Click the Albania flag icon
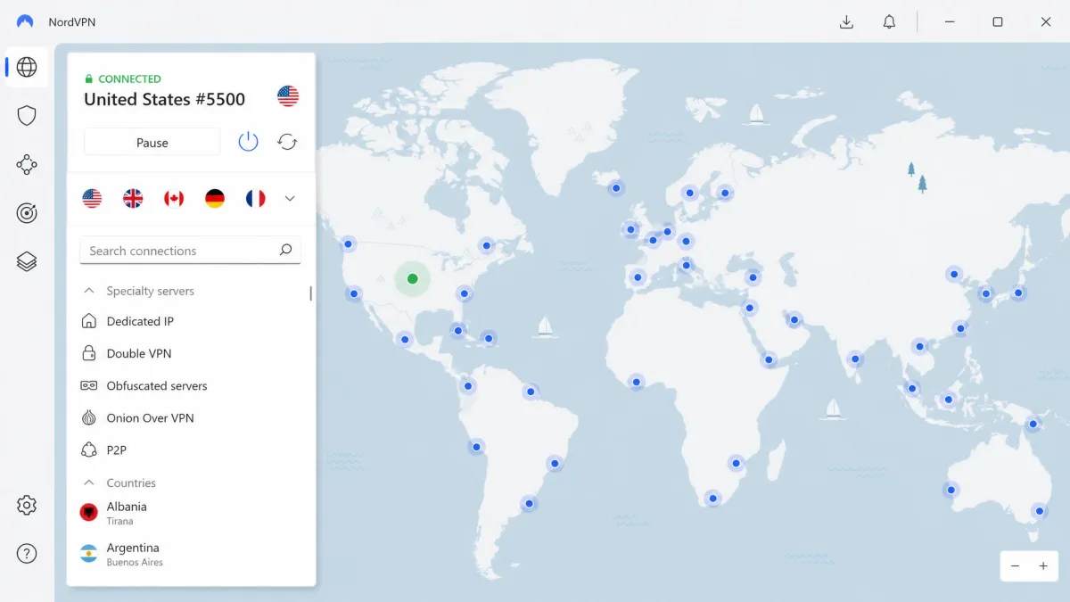Viewport: 1070px width, 602px height. (x=89, y=512)
